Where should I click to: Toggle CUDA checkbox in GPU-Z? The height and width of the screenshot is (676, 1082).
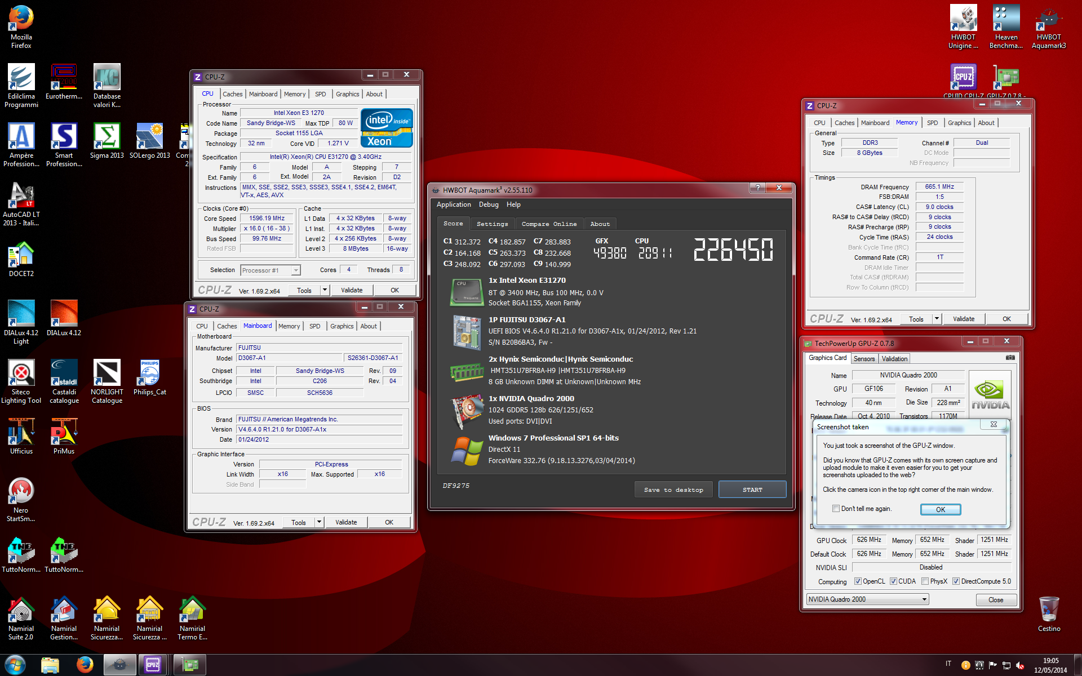click(893, 581)
